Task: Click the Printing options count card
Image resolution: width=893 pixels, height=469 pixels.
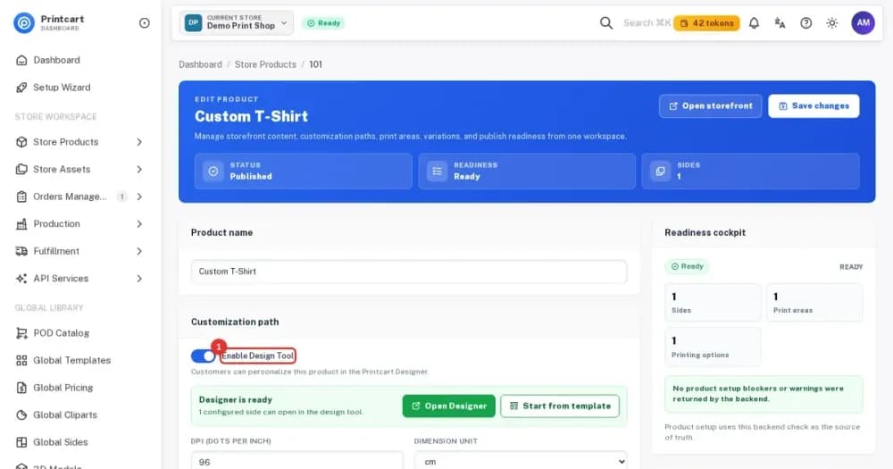Action: [x=713, y=347]
